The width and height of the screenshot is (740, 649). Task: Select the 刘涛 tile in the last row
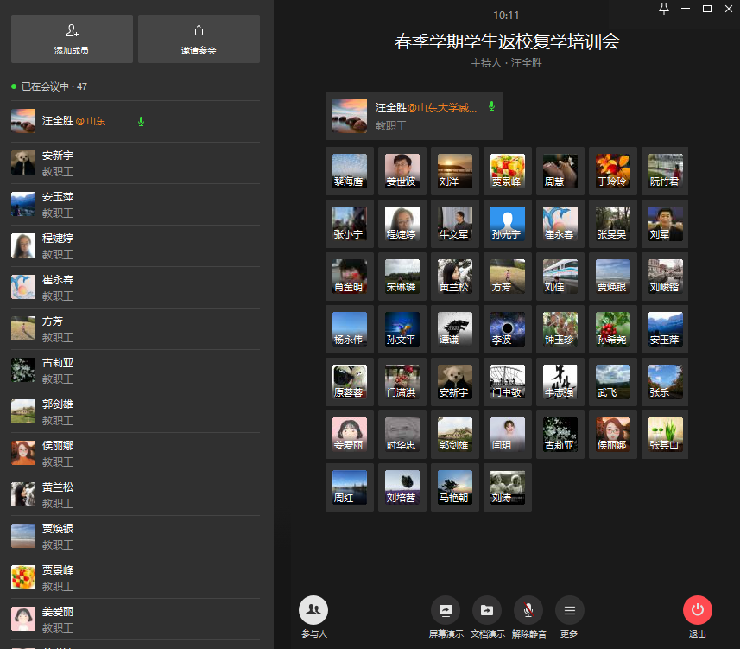click(x=508, y=487)
